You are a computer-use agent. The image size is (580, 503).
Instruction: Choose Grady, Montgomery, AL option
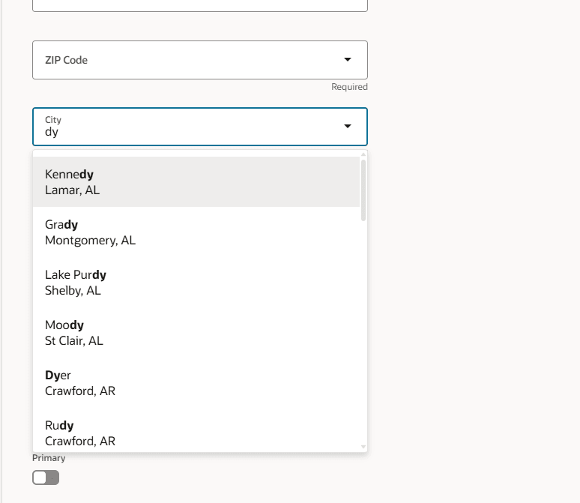tap(196, 232)
